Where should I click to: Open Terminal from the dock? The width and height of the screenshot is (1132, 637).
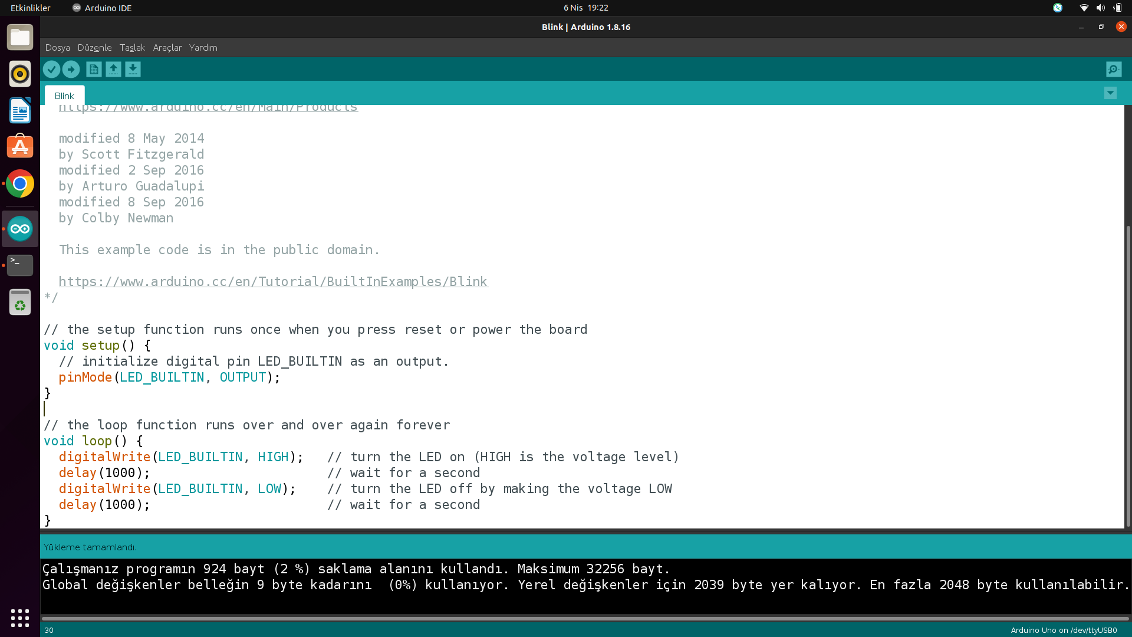tap(20, 265)
